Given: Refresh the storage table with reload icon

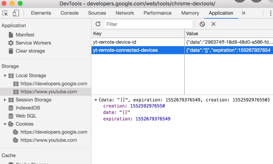Looking at the screenshot, I should coord(98,24).
